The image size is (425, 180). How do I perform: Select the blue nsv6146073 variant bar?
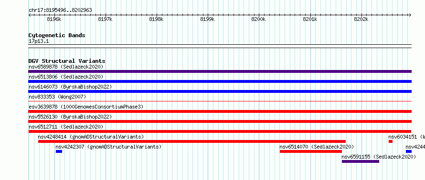[x=220, y=91]
